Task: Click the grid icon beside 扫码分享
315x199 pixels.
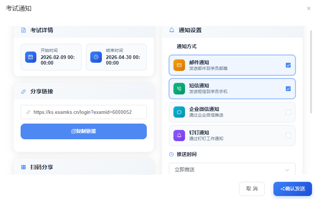Action: coord(23,167)
